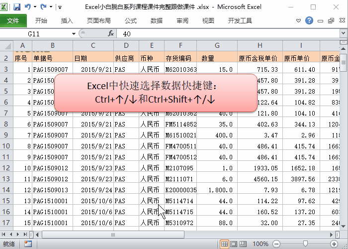
Task: Restore the workbook window icon
Action: tap(331, 21)
